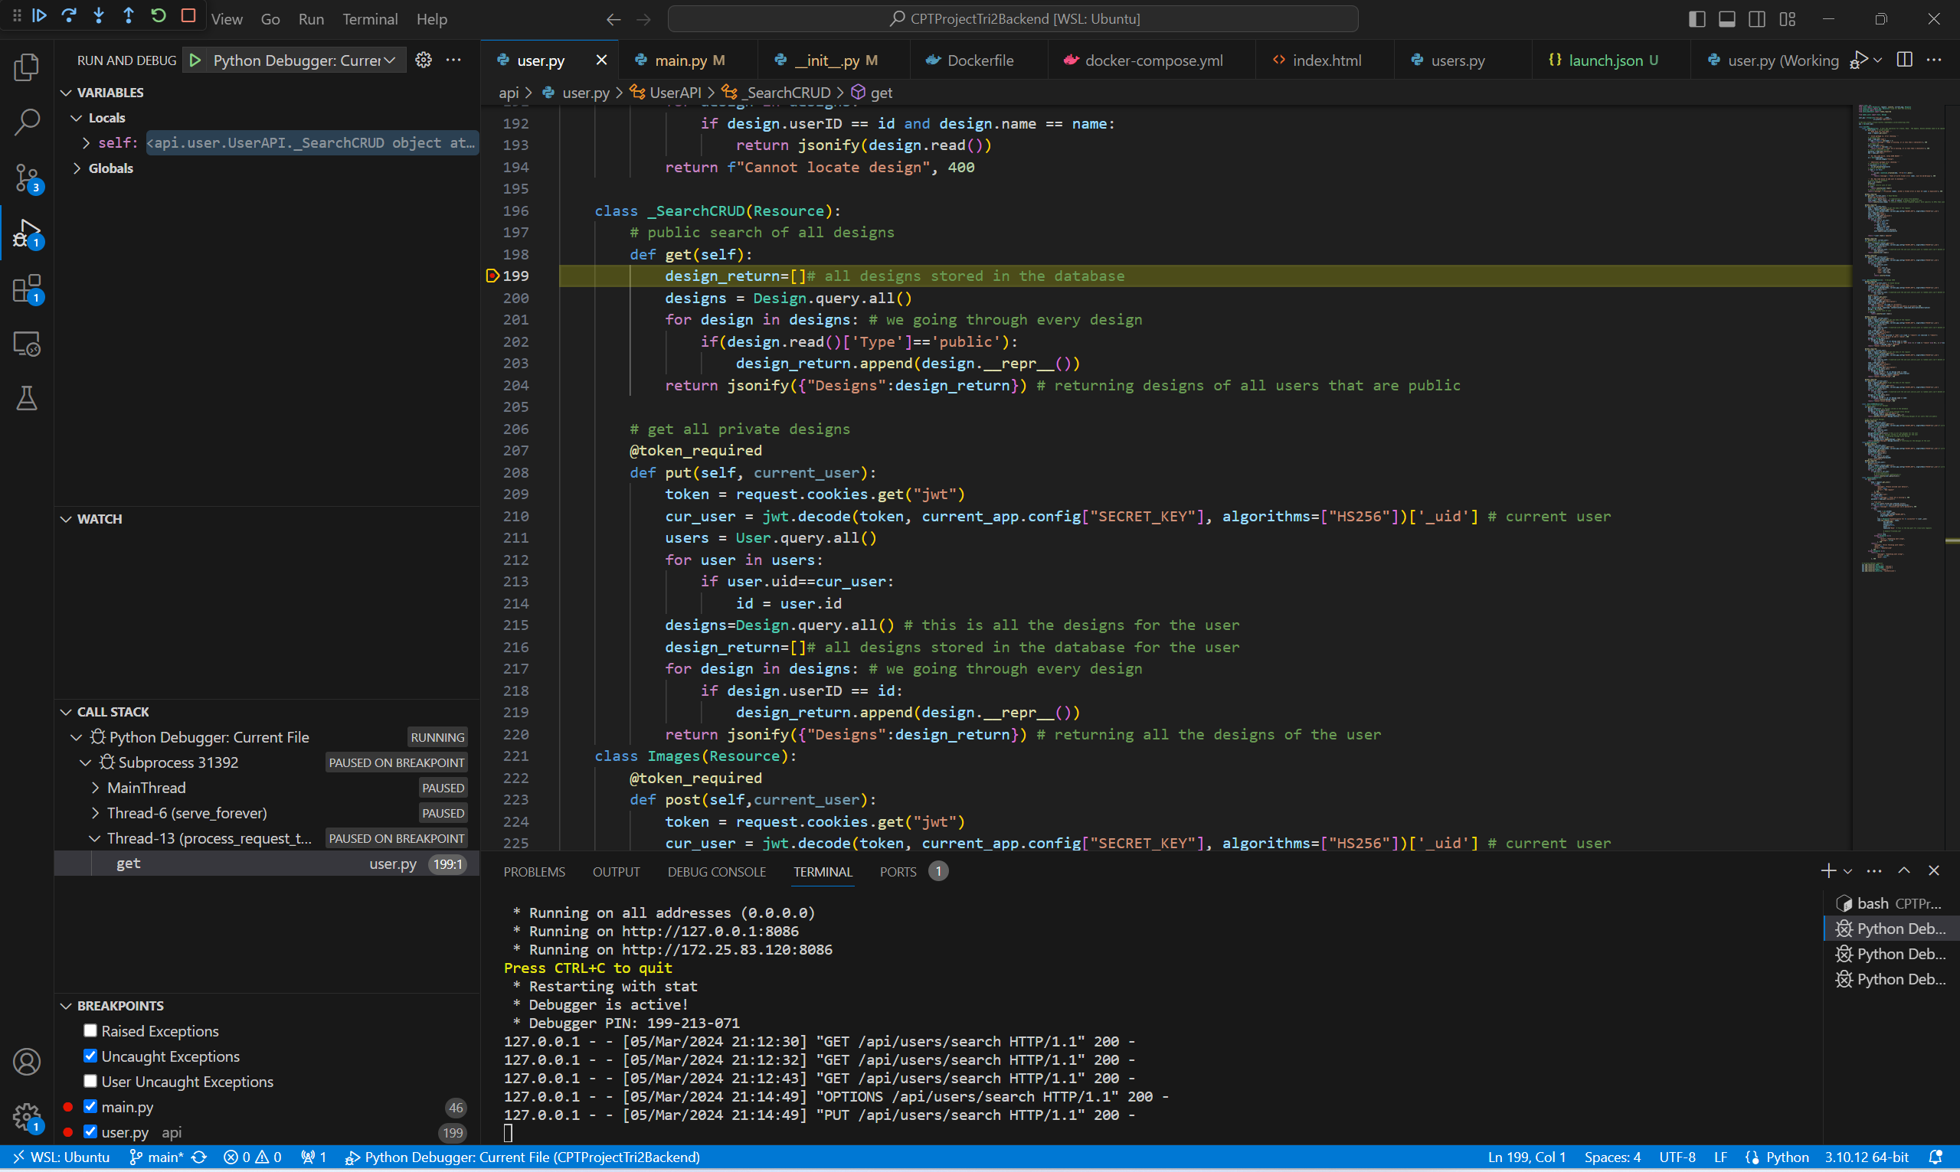Click the debug Step Out icon
This screenshot has width=1960, height=1172.
pyautogui.click(x=128, y=17)
